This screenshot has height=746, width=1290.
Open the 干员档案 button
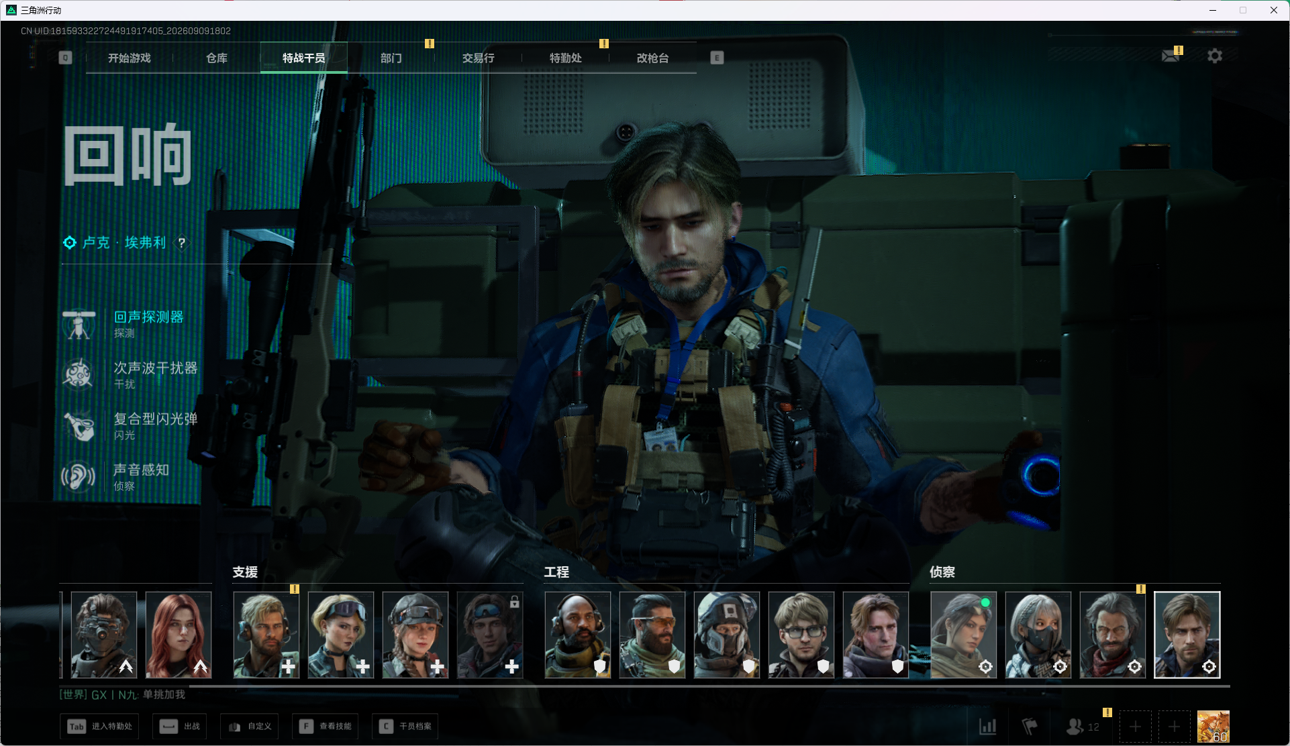coord(405,727)
